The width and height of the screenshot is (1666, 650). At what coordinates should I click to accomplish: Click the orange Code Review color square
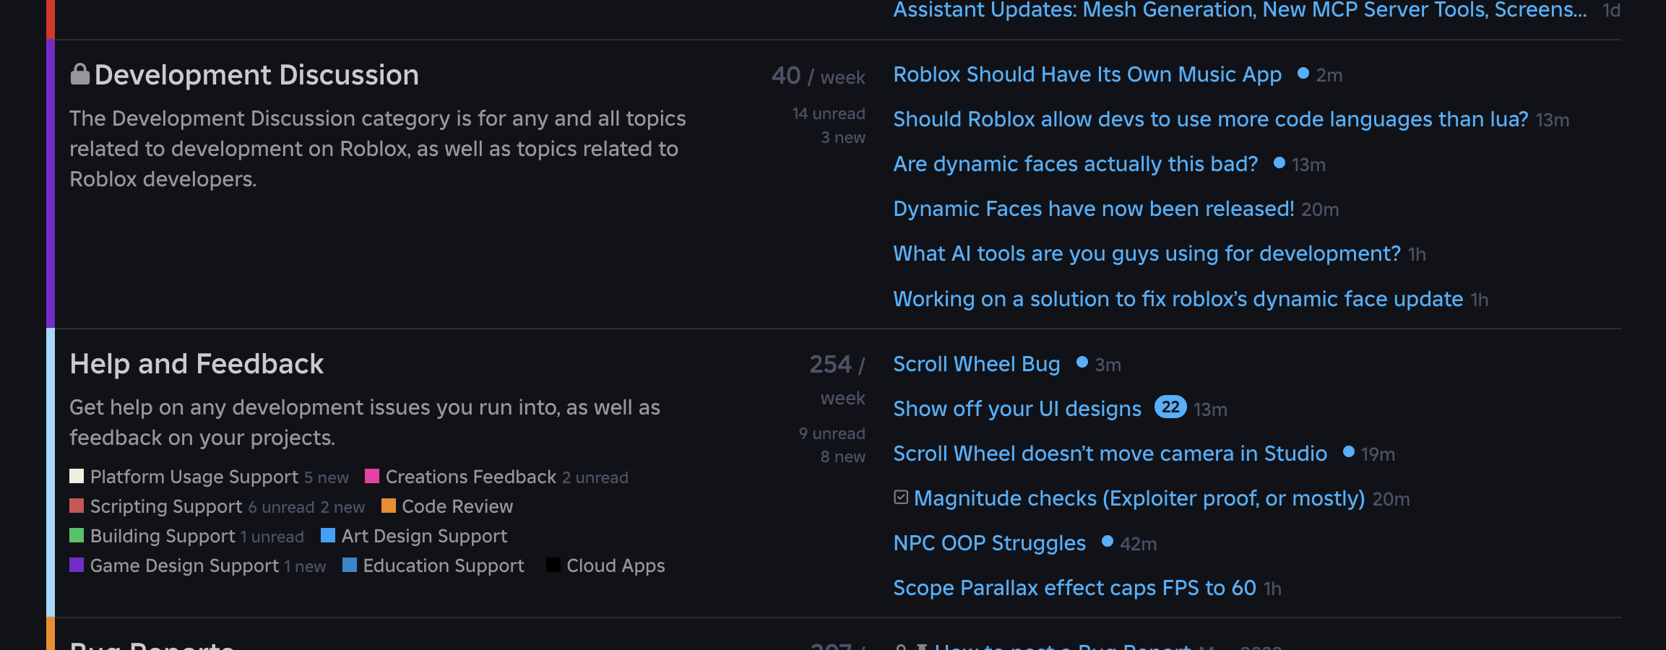pyautogui.click(x=389, y=506)
